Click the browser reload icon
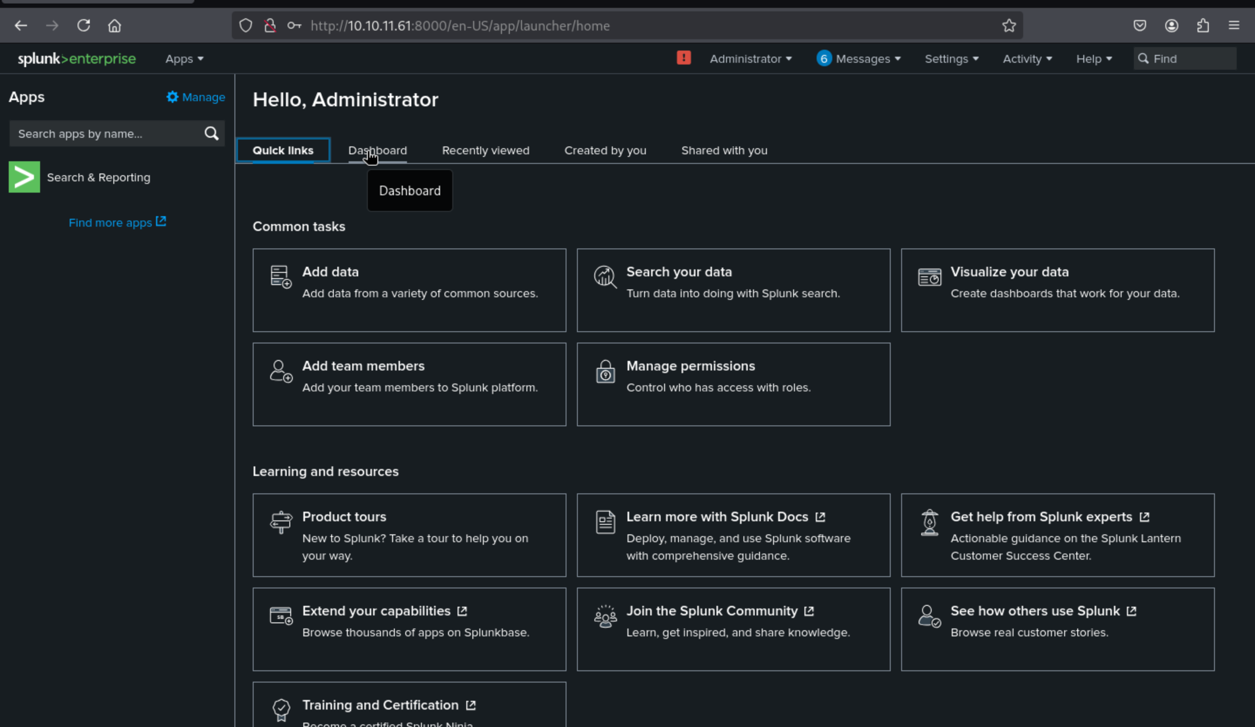The height and width of the screenshot is (727, 1255). tap(84, 25)
